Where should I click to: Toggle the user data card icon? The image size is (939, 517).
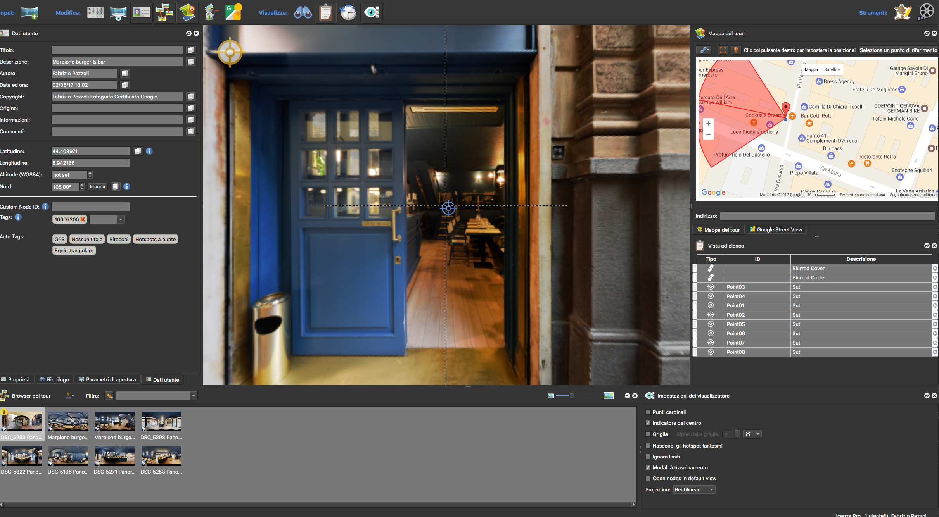[x=142, y=13]
